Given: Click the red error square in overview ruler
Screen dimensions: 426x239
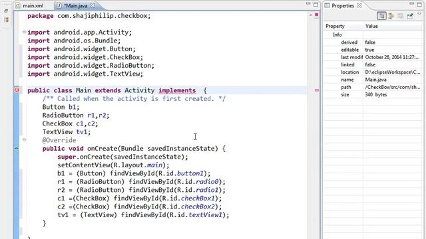Looking at the screenshot, I should [x=317, y=15].
